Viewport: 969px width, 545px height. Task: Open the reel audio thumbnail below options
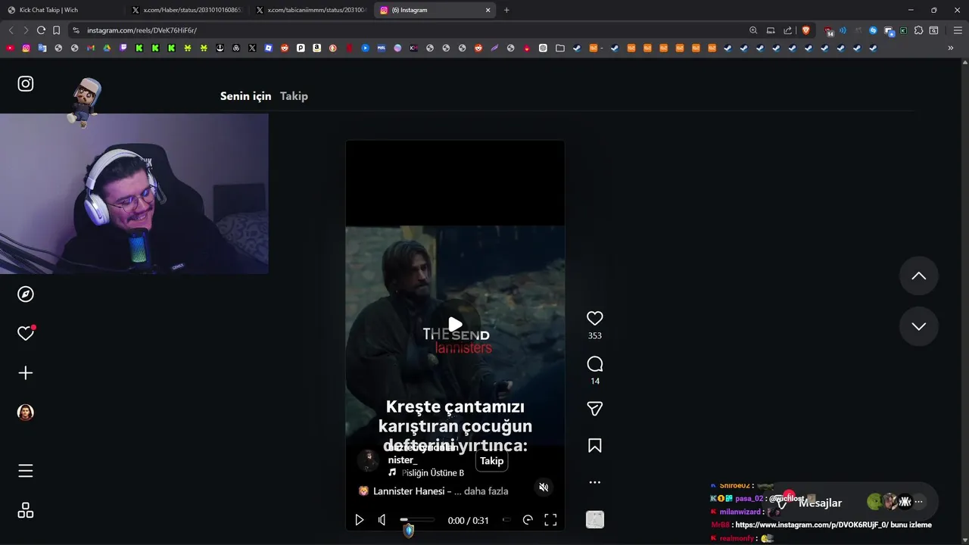[595, 519]
